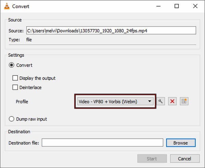Viewport: 205px width, 168px height.
Task: Browse for a destination file
Action: point(181,143)
